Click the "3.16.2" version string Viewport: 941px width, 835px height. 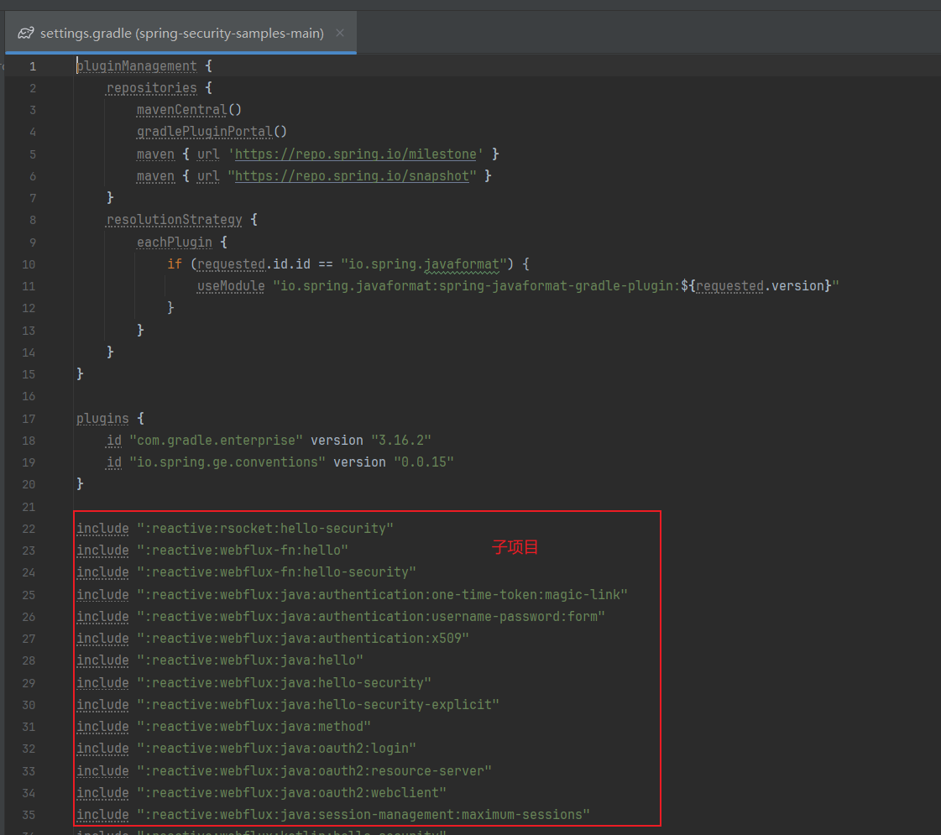[401, 441]
